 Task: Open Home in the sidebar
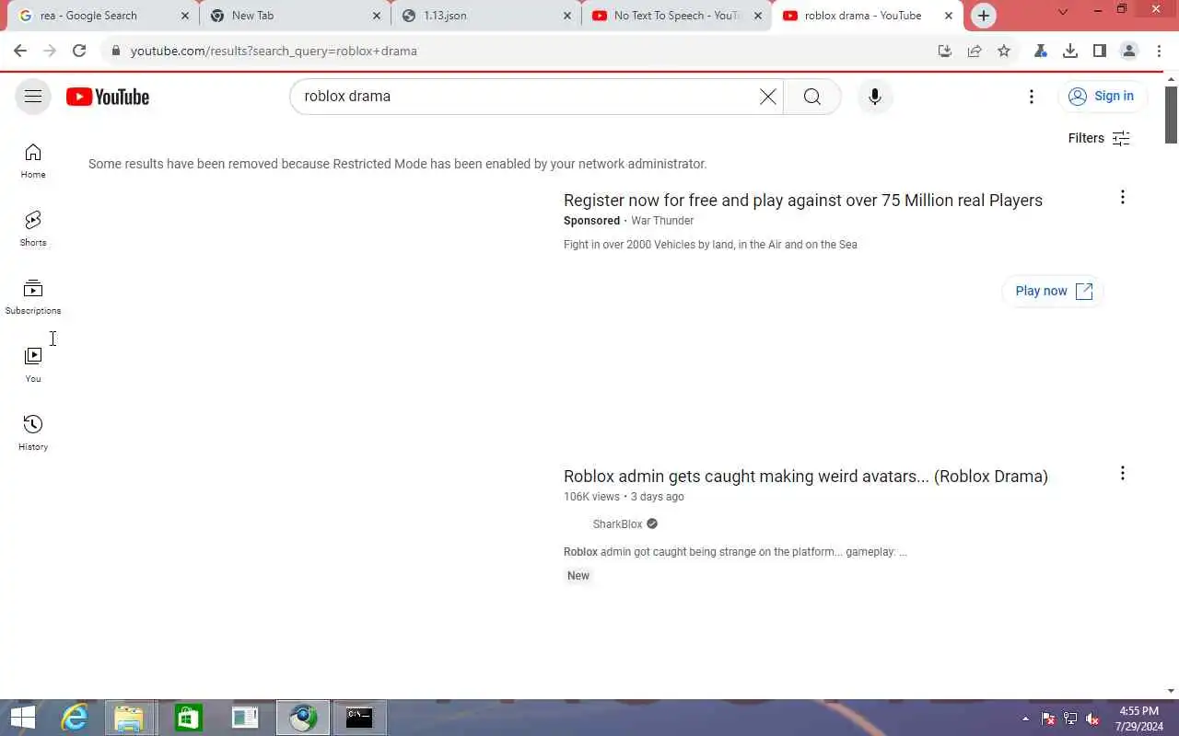[x=33, y=161]
